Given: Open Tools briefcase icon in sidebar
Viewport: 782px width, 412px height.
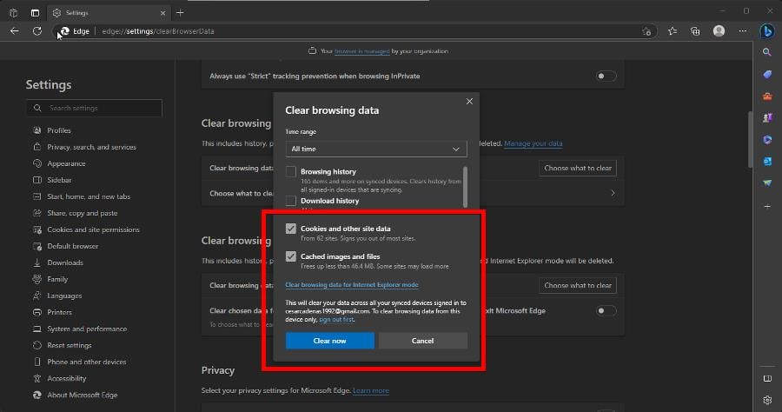Looking at the screenshot, I should click(x=767, y=96).
